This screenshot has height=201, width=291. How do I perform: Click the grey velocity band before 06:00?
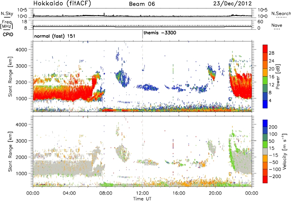(62, 168)
